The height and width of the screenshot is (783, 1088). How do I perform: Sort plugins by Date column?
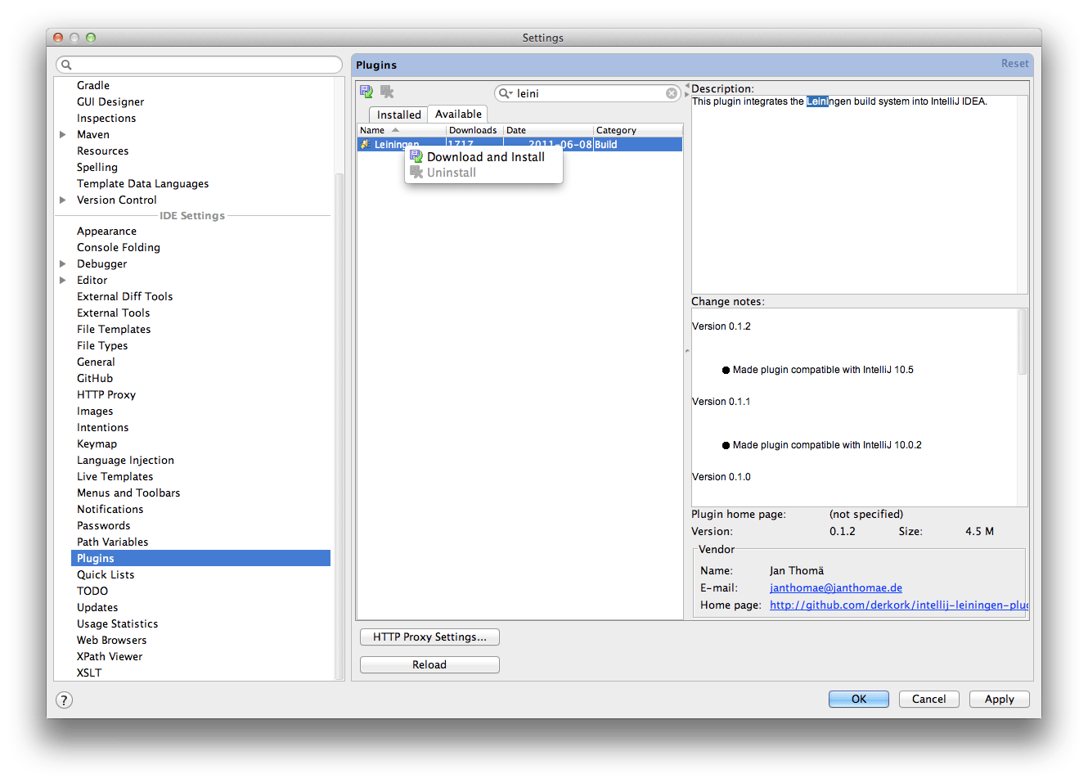547,130
